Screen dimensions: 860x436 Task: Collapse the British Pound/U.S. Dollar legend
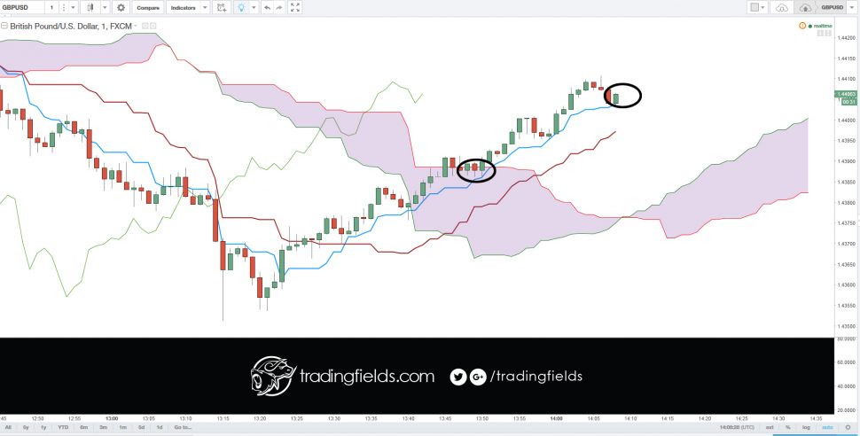tap(4, 26)
